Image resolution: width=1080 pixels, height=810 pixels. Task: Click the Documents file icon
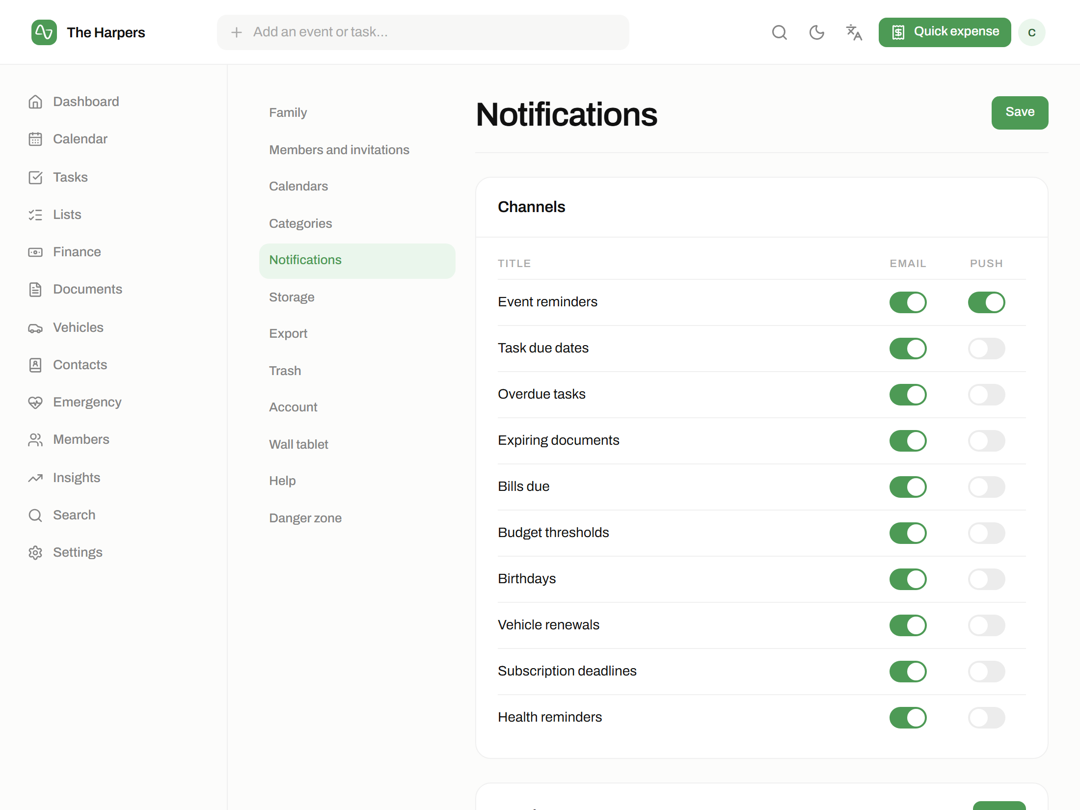[x=35, y=289]
